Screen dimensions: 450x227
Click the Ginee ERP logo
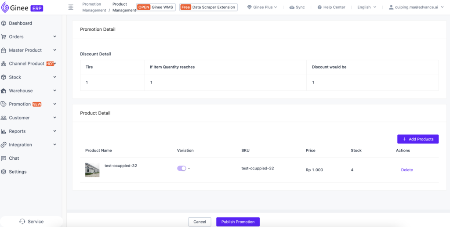[22, 7]
